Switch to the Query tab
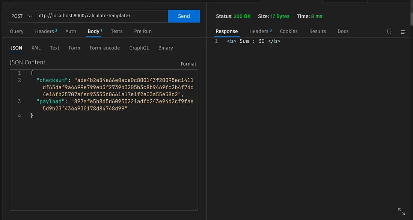Viewport: 413px width, 220px height. (x=17, y=31)
